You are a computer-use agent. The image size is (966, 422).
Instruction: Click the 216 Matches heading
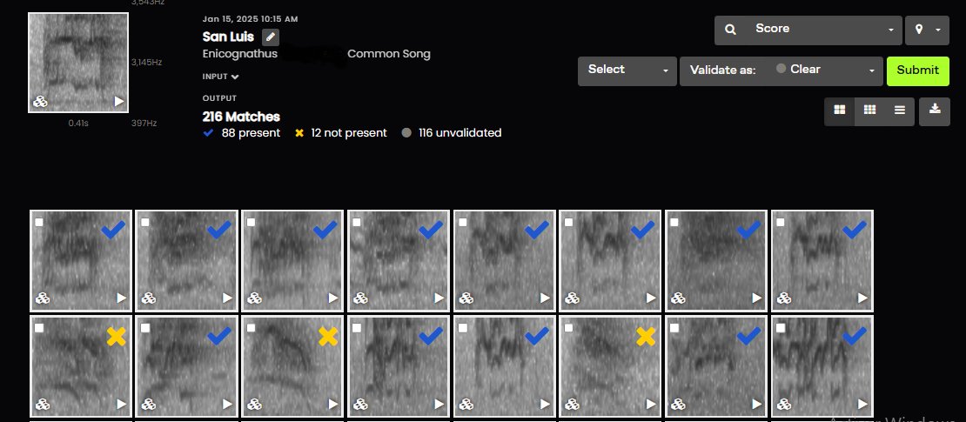(x=241, y=117)
